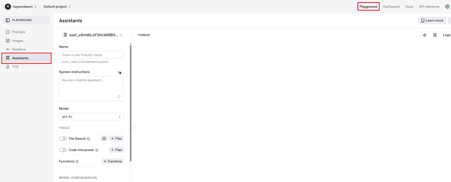Click the TTS microphone icon in sidebar
The width and height of the screenshot is (451, 182).
point(8,67)
